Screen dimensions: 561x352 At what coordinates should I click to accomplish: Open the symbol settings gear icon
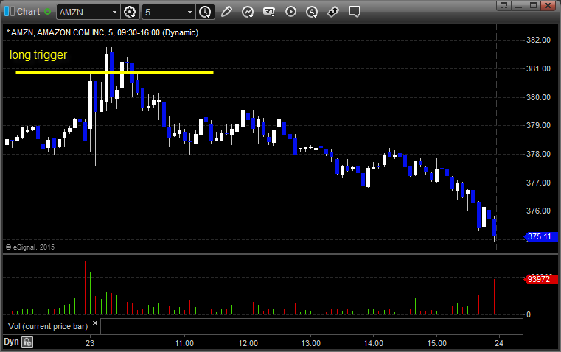pyautogui.click(x=130, y=12)
